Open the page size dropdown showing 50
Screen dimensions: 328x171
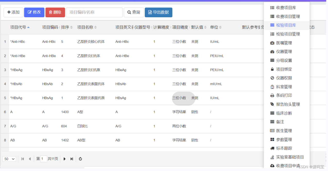coord(9,159)
